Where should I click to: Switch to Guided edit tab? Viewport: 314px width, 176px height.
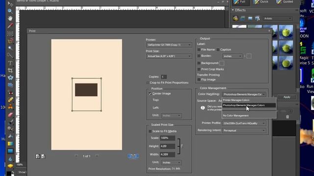[x=285, y=2]
